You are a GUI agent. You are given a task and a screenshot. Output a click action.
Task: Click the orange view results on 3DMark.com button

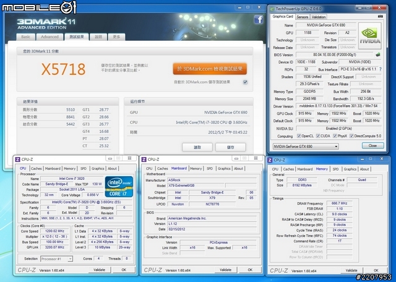[210, 69]
